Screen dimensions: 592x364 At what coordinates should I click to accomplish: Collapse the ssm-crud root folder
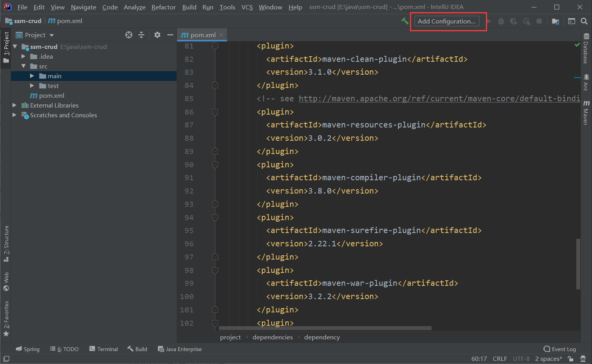(15, 47)
